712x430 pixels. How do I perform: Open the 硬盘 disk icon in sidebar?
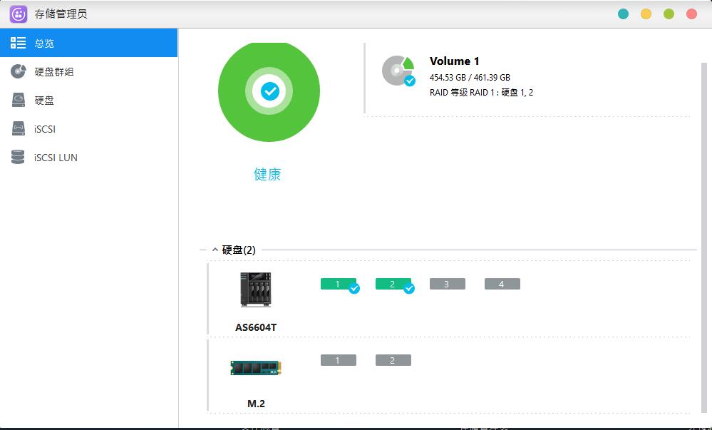pyautogui.click(x=18, y=100)
